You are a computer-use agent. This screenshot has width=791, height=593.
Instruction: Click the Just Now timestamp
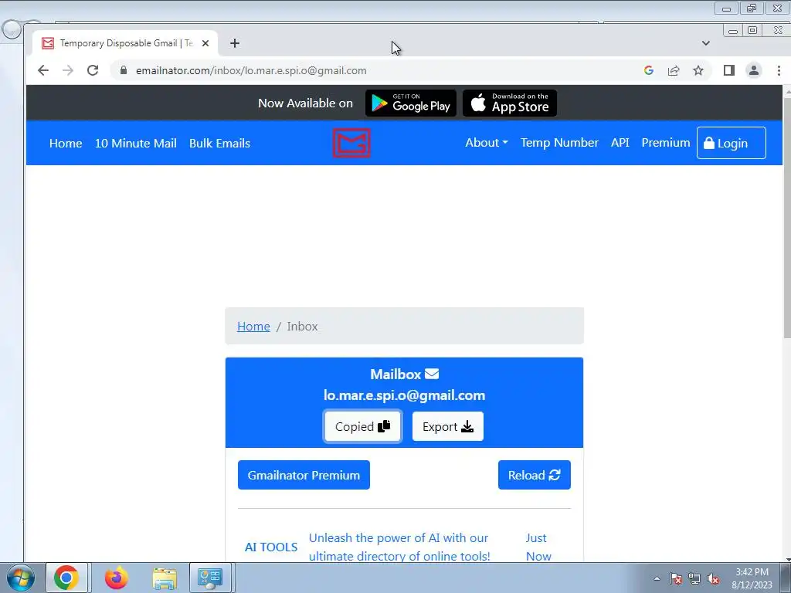(x=538, y=547)
